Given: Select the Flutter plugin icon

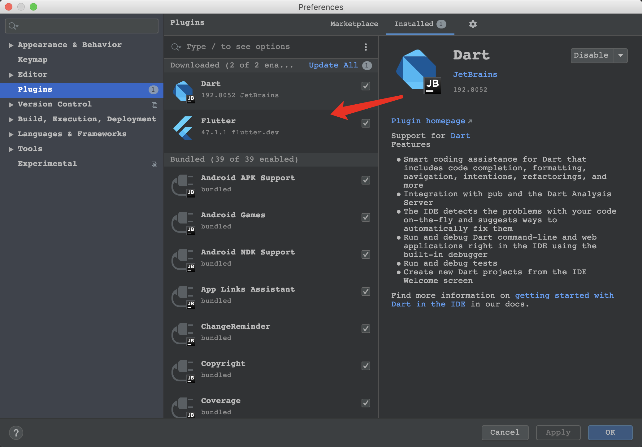Looking at the screenshot, I should click(183, 128).
